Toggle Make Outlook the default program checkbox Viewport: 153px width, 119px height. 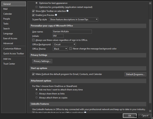point(33,74)
